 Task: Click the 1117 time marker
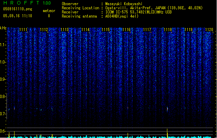coord(147,30)
